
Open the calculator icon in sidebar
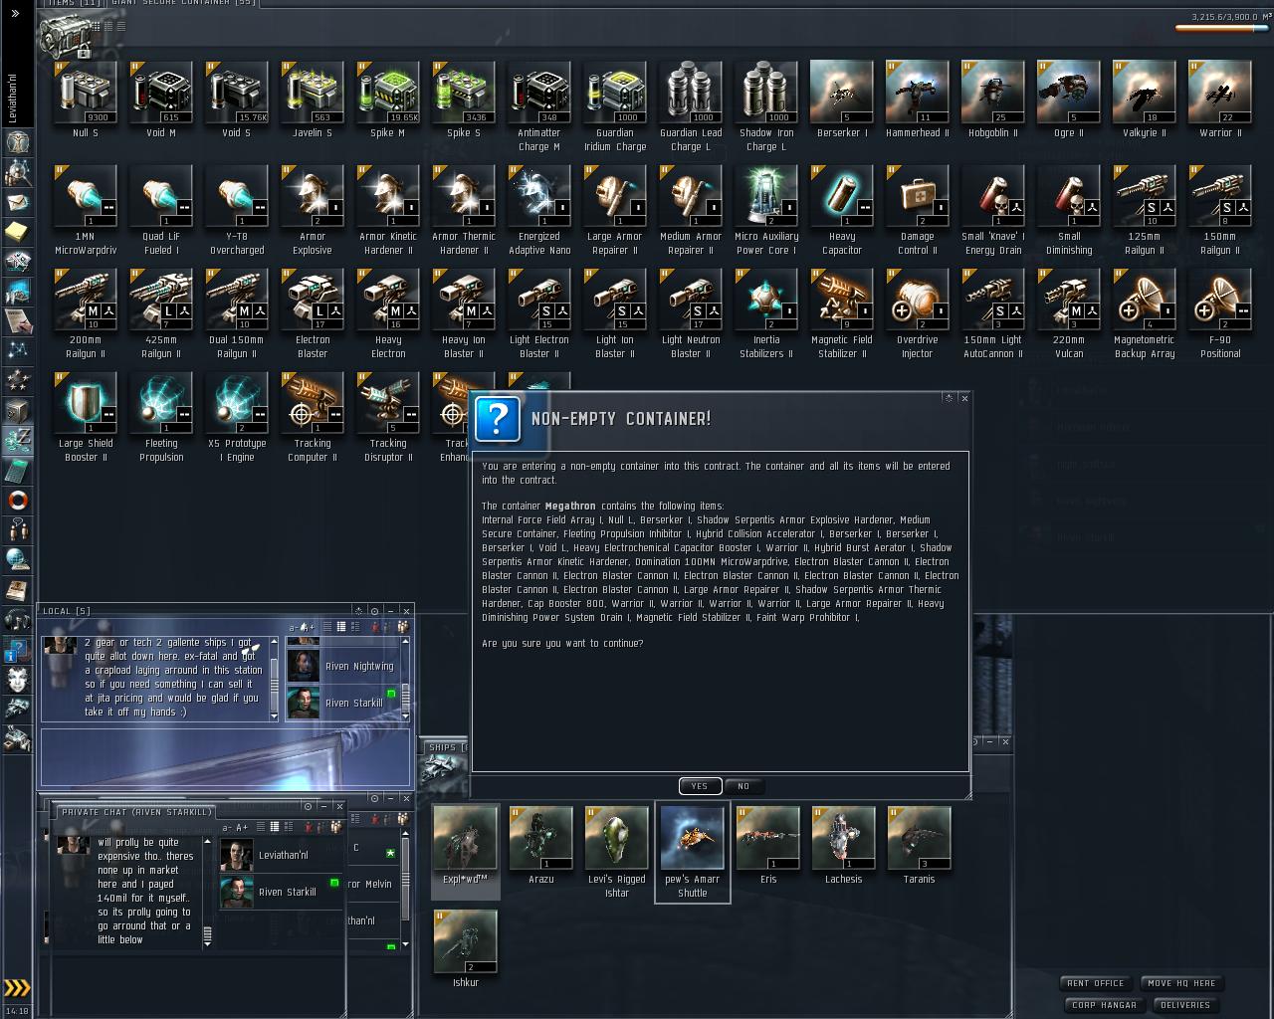coord(17,469)
